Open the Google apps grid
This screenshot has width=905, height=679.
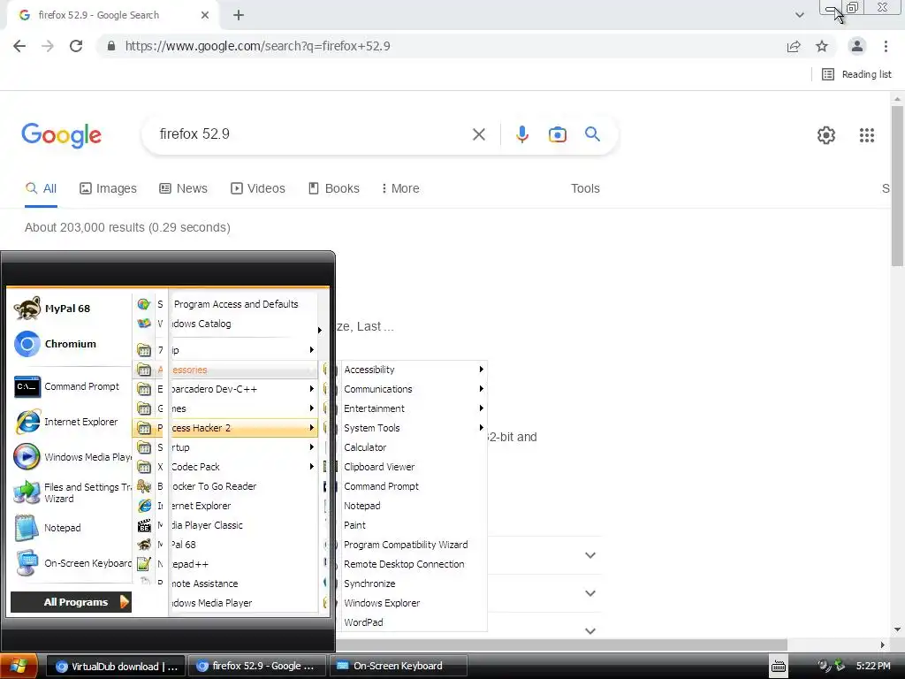[866, 135]
